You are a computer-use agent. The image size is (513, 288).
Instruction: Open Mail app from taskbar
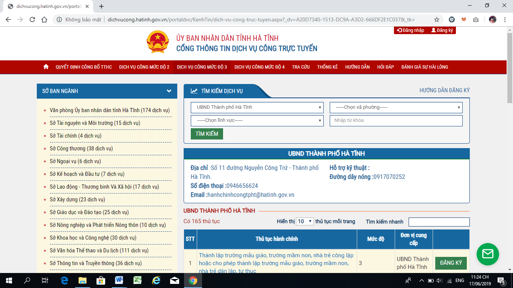[x=175, y=280]
